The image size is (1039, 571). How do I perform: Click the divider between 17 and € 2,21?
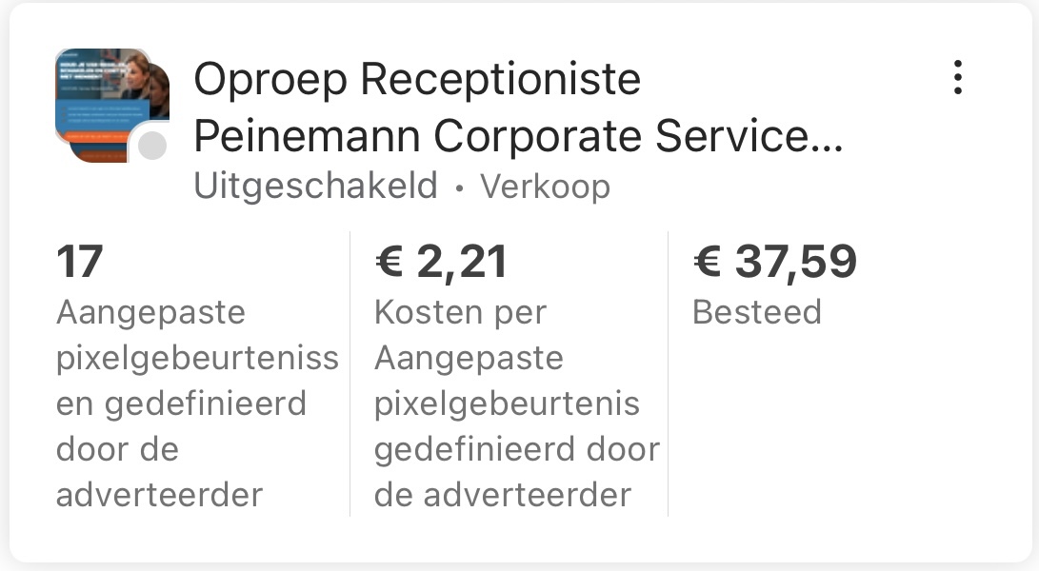(x=350, y=373)
